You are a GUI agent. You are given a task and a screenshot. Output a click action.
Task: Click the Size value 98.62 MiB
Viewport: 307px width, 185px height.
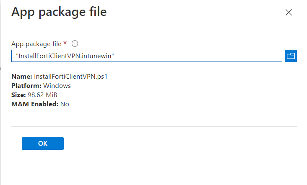pyautogui.click(x=42, y=95)
